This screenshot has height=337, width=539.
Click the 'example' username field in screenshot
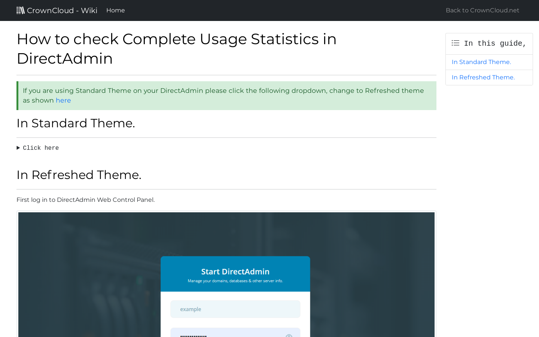tap(235, 309)
